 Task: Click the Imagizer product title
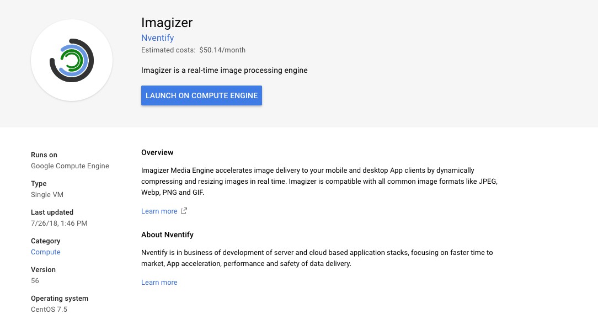167,23
